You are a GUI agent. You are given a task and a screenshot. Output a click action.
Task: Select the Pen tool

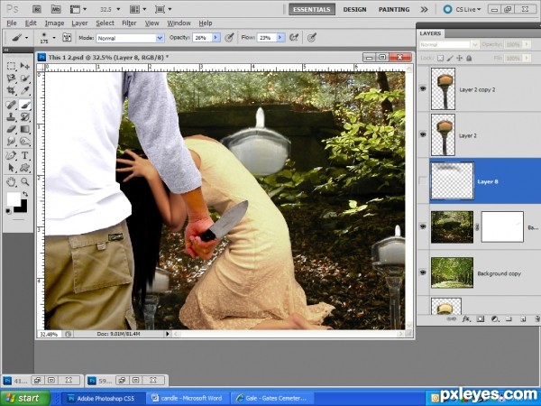pos(11,155)
